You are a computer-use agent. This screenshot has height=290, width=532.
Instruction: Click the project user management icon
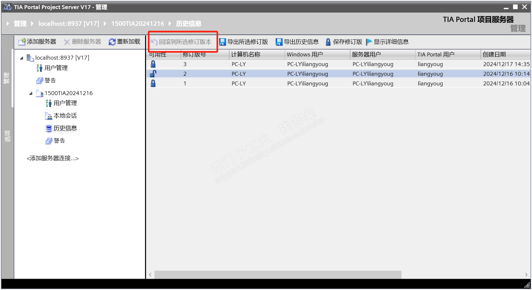point(49,103)
